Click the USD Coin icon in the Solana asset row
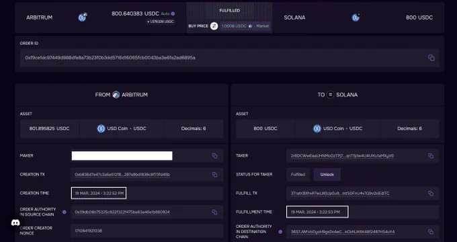457x242 pixels. point(317,128)
